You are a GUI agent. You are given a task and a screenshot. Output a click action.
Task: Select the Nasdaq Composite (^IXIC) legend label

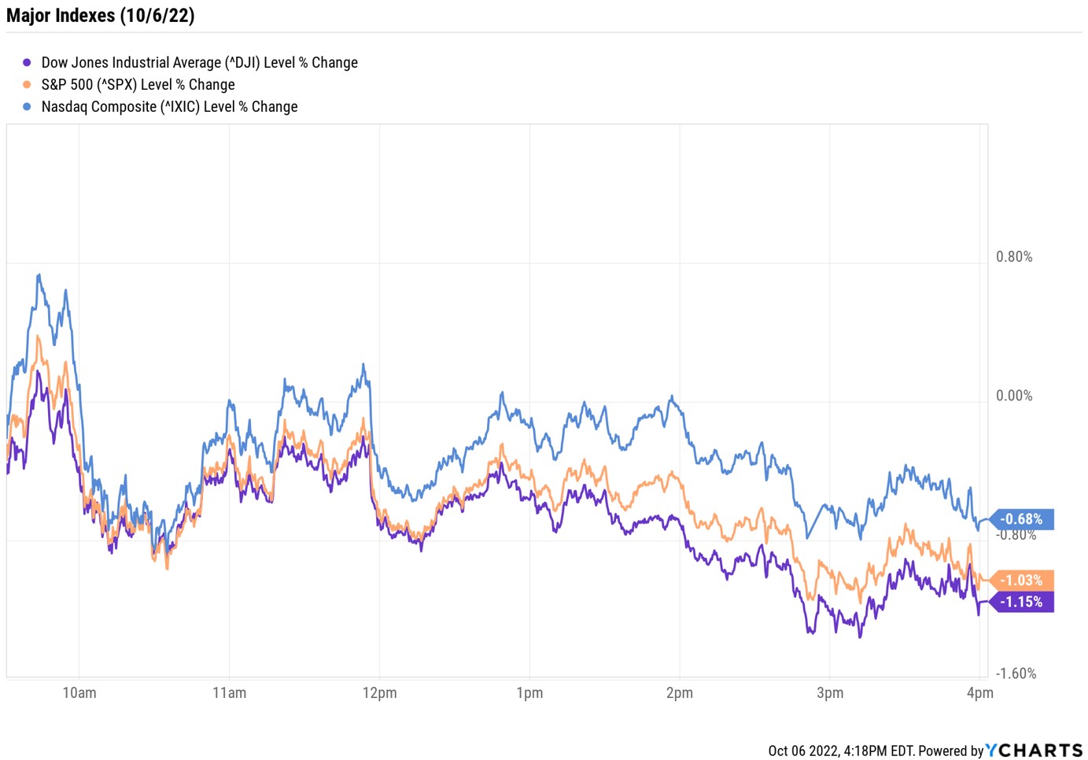click(x=169, y=107)
